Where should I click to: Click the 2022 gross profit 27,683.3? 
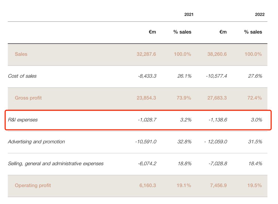pos(217,98)
